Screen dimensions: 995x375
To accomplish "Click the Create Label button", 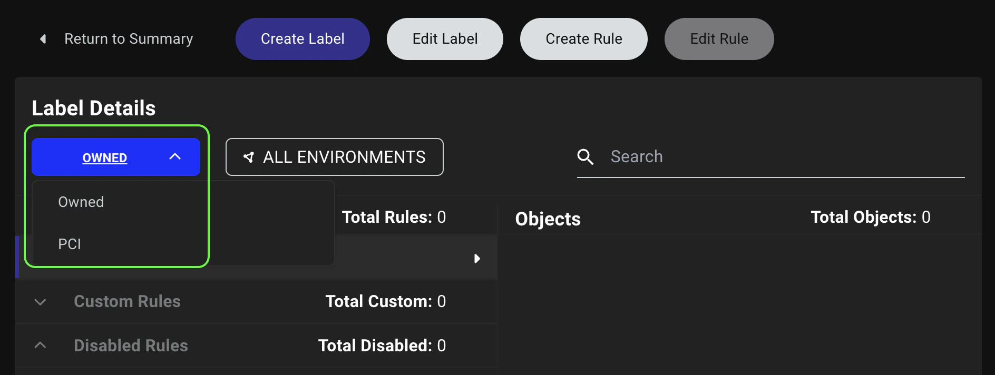I will [302, 38].
